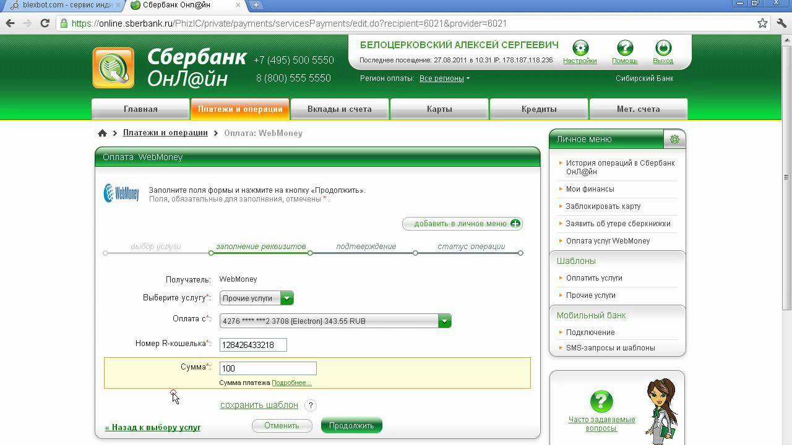Click Сибирский Банк text
The image size is (792, 445).
tap(645, 78)
